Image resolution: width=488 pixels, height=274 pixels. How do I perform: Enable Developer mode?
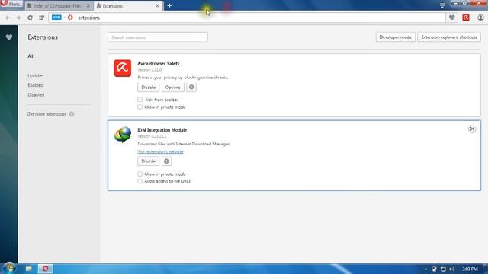click(x=395, y=37)
